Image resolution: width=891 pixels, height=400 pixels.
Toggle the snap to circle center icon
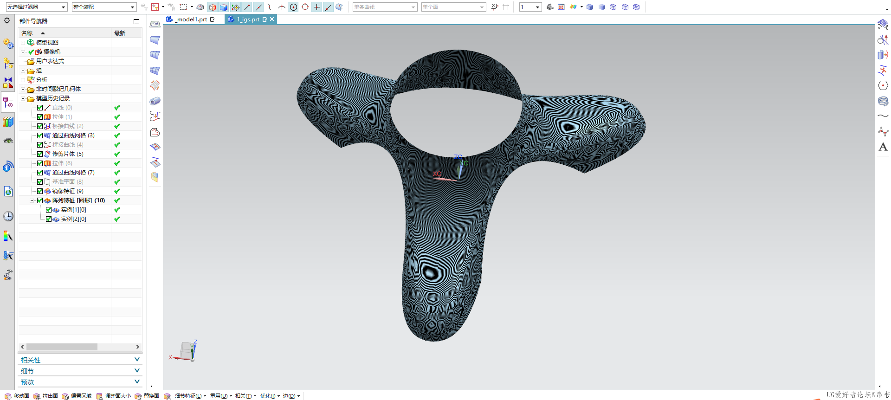click(293, 7)
